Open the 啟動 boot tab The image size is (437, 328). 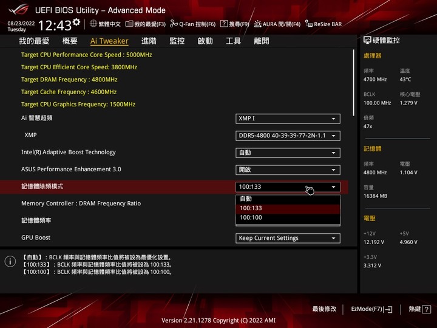[x=205, y=41]
